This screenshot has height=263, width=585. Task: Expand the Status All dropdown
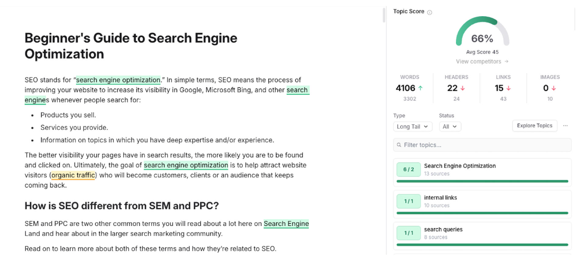point(450,127)
